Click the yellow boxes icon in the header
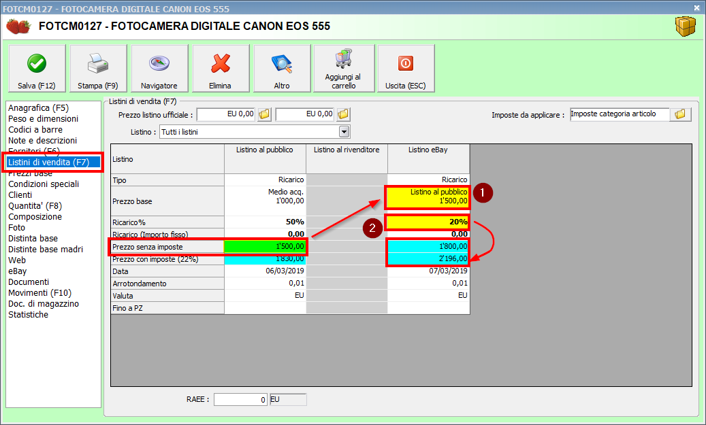The width and height of the screenshot is (706, 425). (686, 27)
